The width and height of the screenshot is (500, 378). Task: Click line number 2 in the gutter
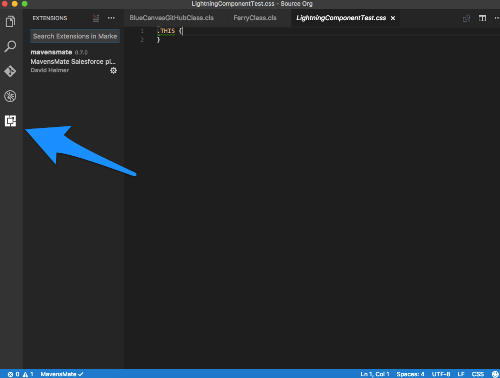point(142,40)
